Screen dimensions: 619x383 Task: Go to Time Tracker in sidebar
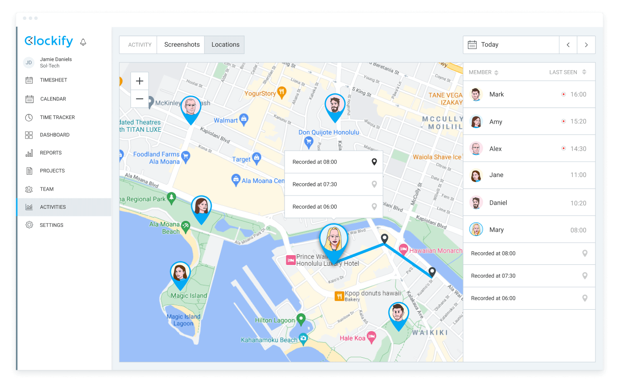tap(57, 117)
